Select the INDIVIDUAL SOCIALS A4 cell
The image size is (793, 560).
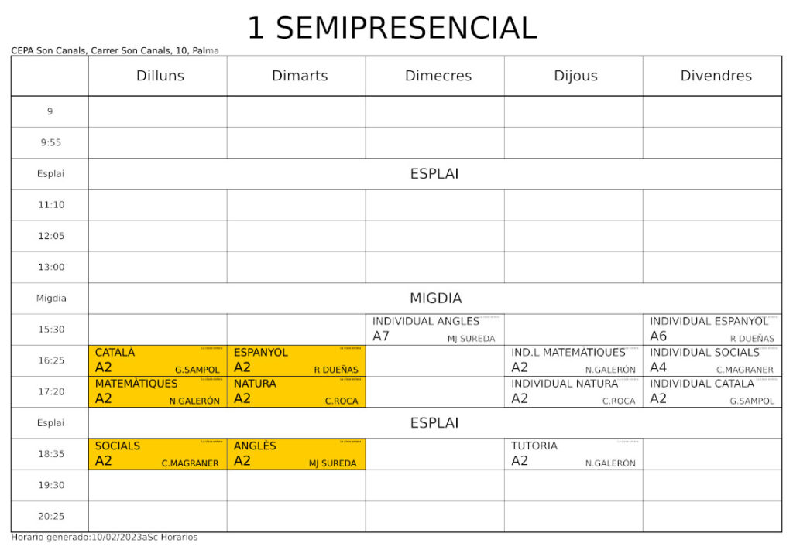point(712,360)
